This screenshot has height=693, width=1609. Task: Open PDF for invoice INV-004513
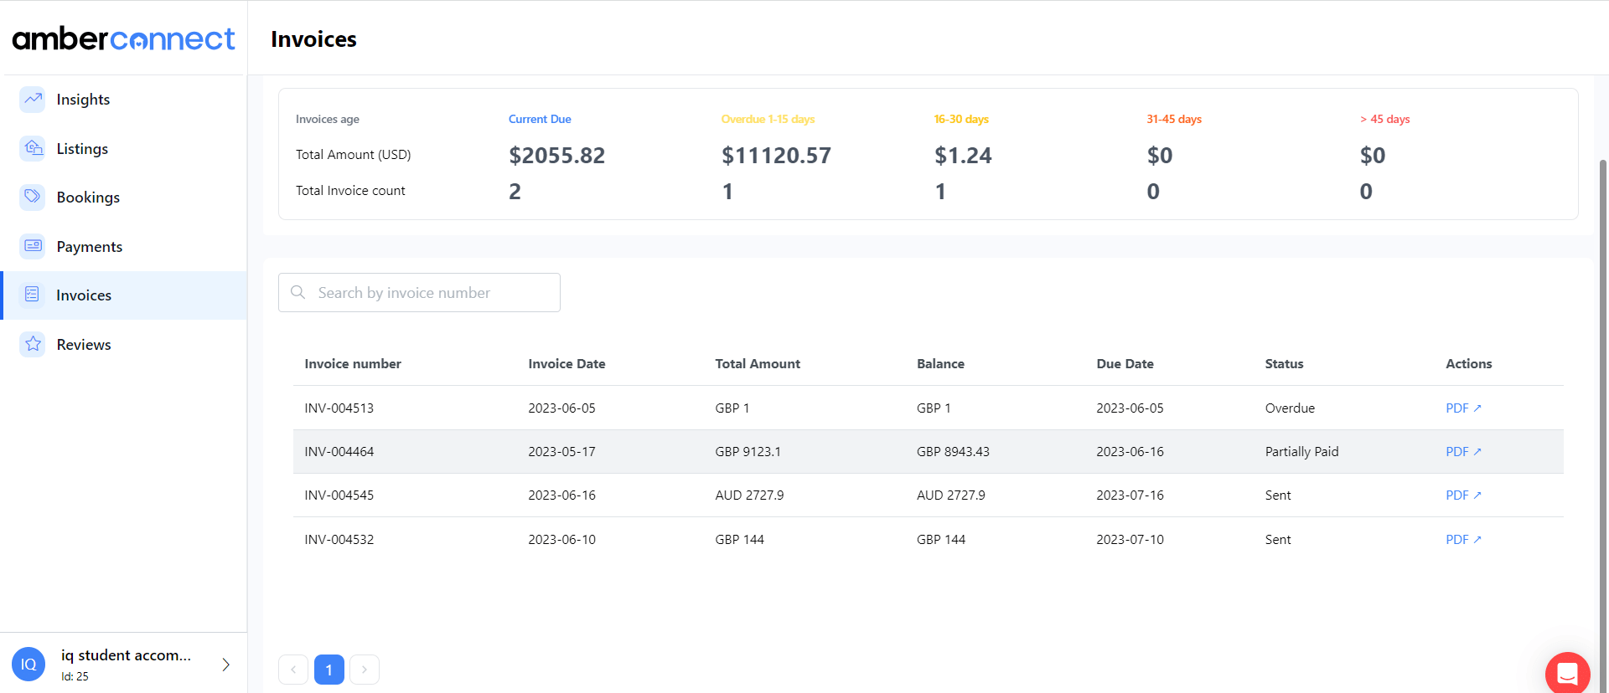[x=1462, y=408]
